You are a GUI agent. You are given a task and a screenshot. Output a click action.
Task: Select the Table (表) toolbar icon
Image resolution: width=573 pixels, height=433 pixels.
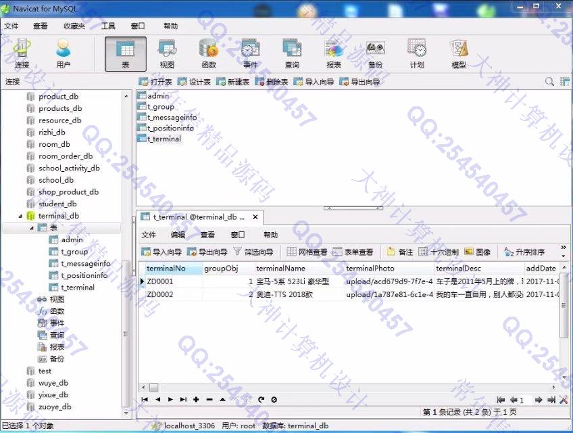(126, 54)
